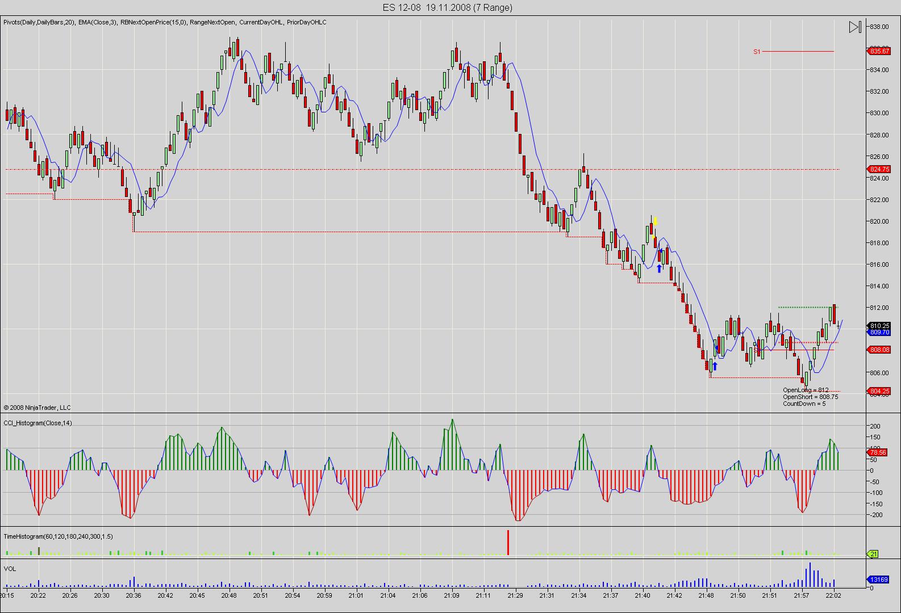Click the red 808.08 price marker
This screenshot has width=901, height=613.
(879, 350)
